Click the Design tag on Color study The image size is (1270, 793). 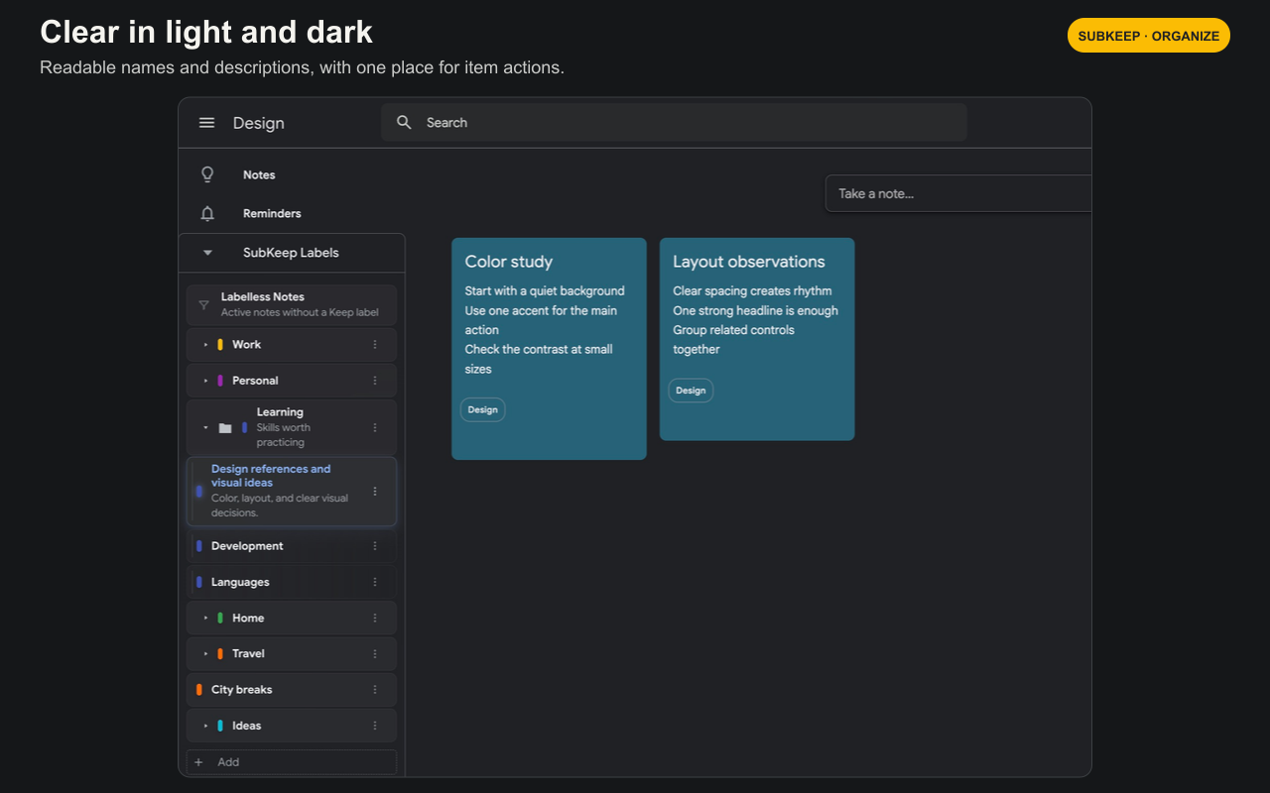[x=483, y=409]
